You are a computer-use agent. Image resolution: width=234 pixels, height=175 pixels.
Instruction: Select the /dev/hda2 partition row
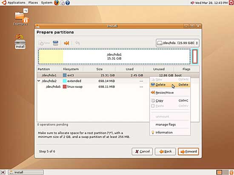coord(93,81)
